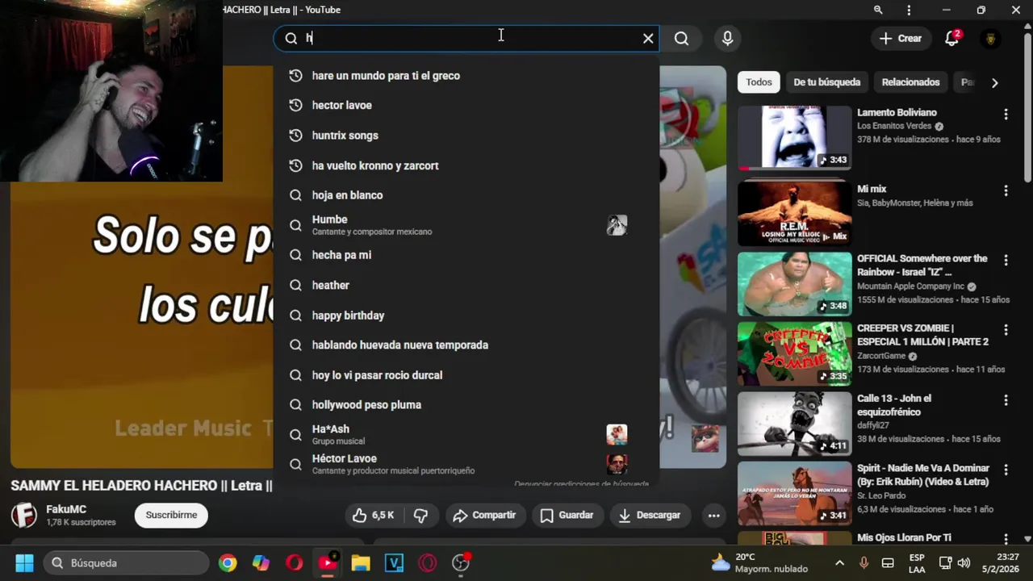Dislike the video with thumbs down
The image size is (1033, 581).
(420, 515)
